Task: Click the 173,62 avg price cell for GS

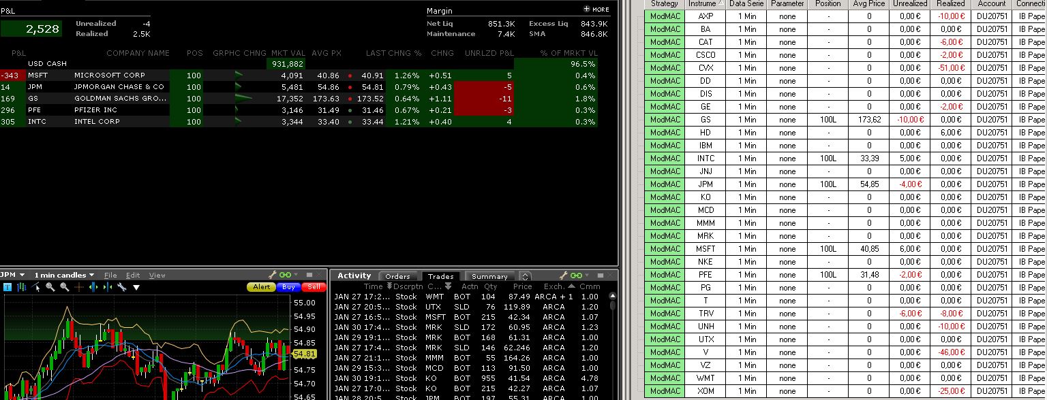Action: tap(869, 120)
